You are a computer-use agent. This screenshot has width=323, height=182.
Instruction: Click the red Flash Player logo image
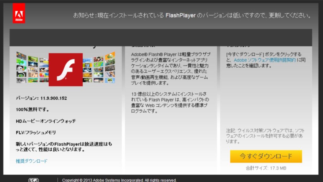pos(66,69)
